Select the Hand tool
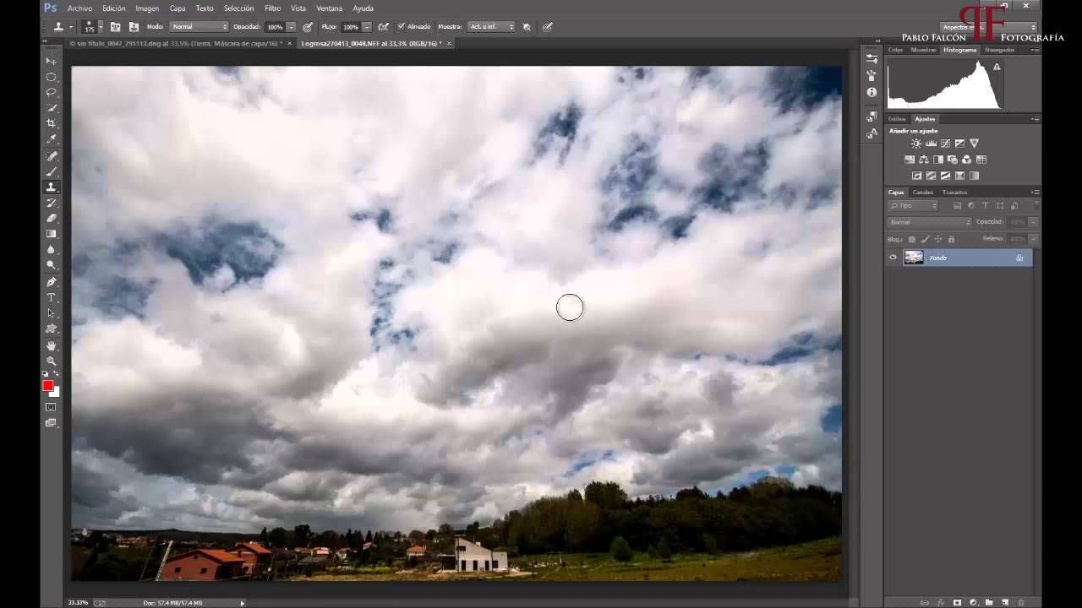 coord(52,345)
